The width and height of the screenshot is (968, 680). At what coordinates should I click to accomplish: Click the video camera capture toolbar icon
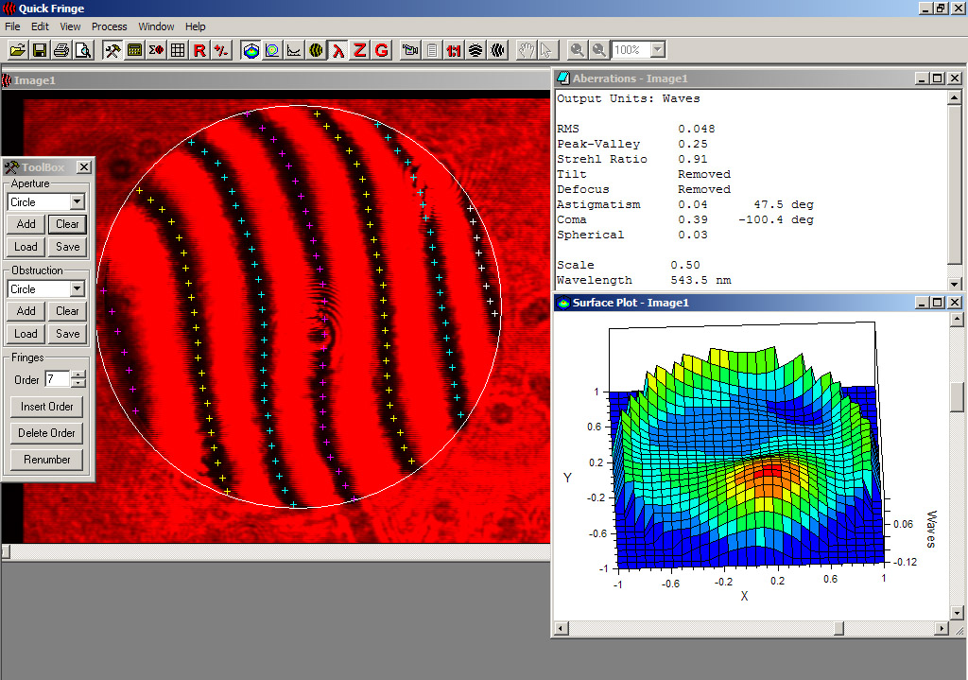click(x=410, y=50)
